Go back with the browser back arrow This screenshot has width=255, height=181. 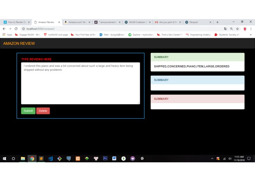4,29
